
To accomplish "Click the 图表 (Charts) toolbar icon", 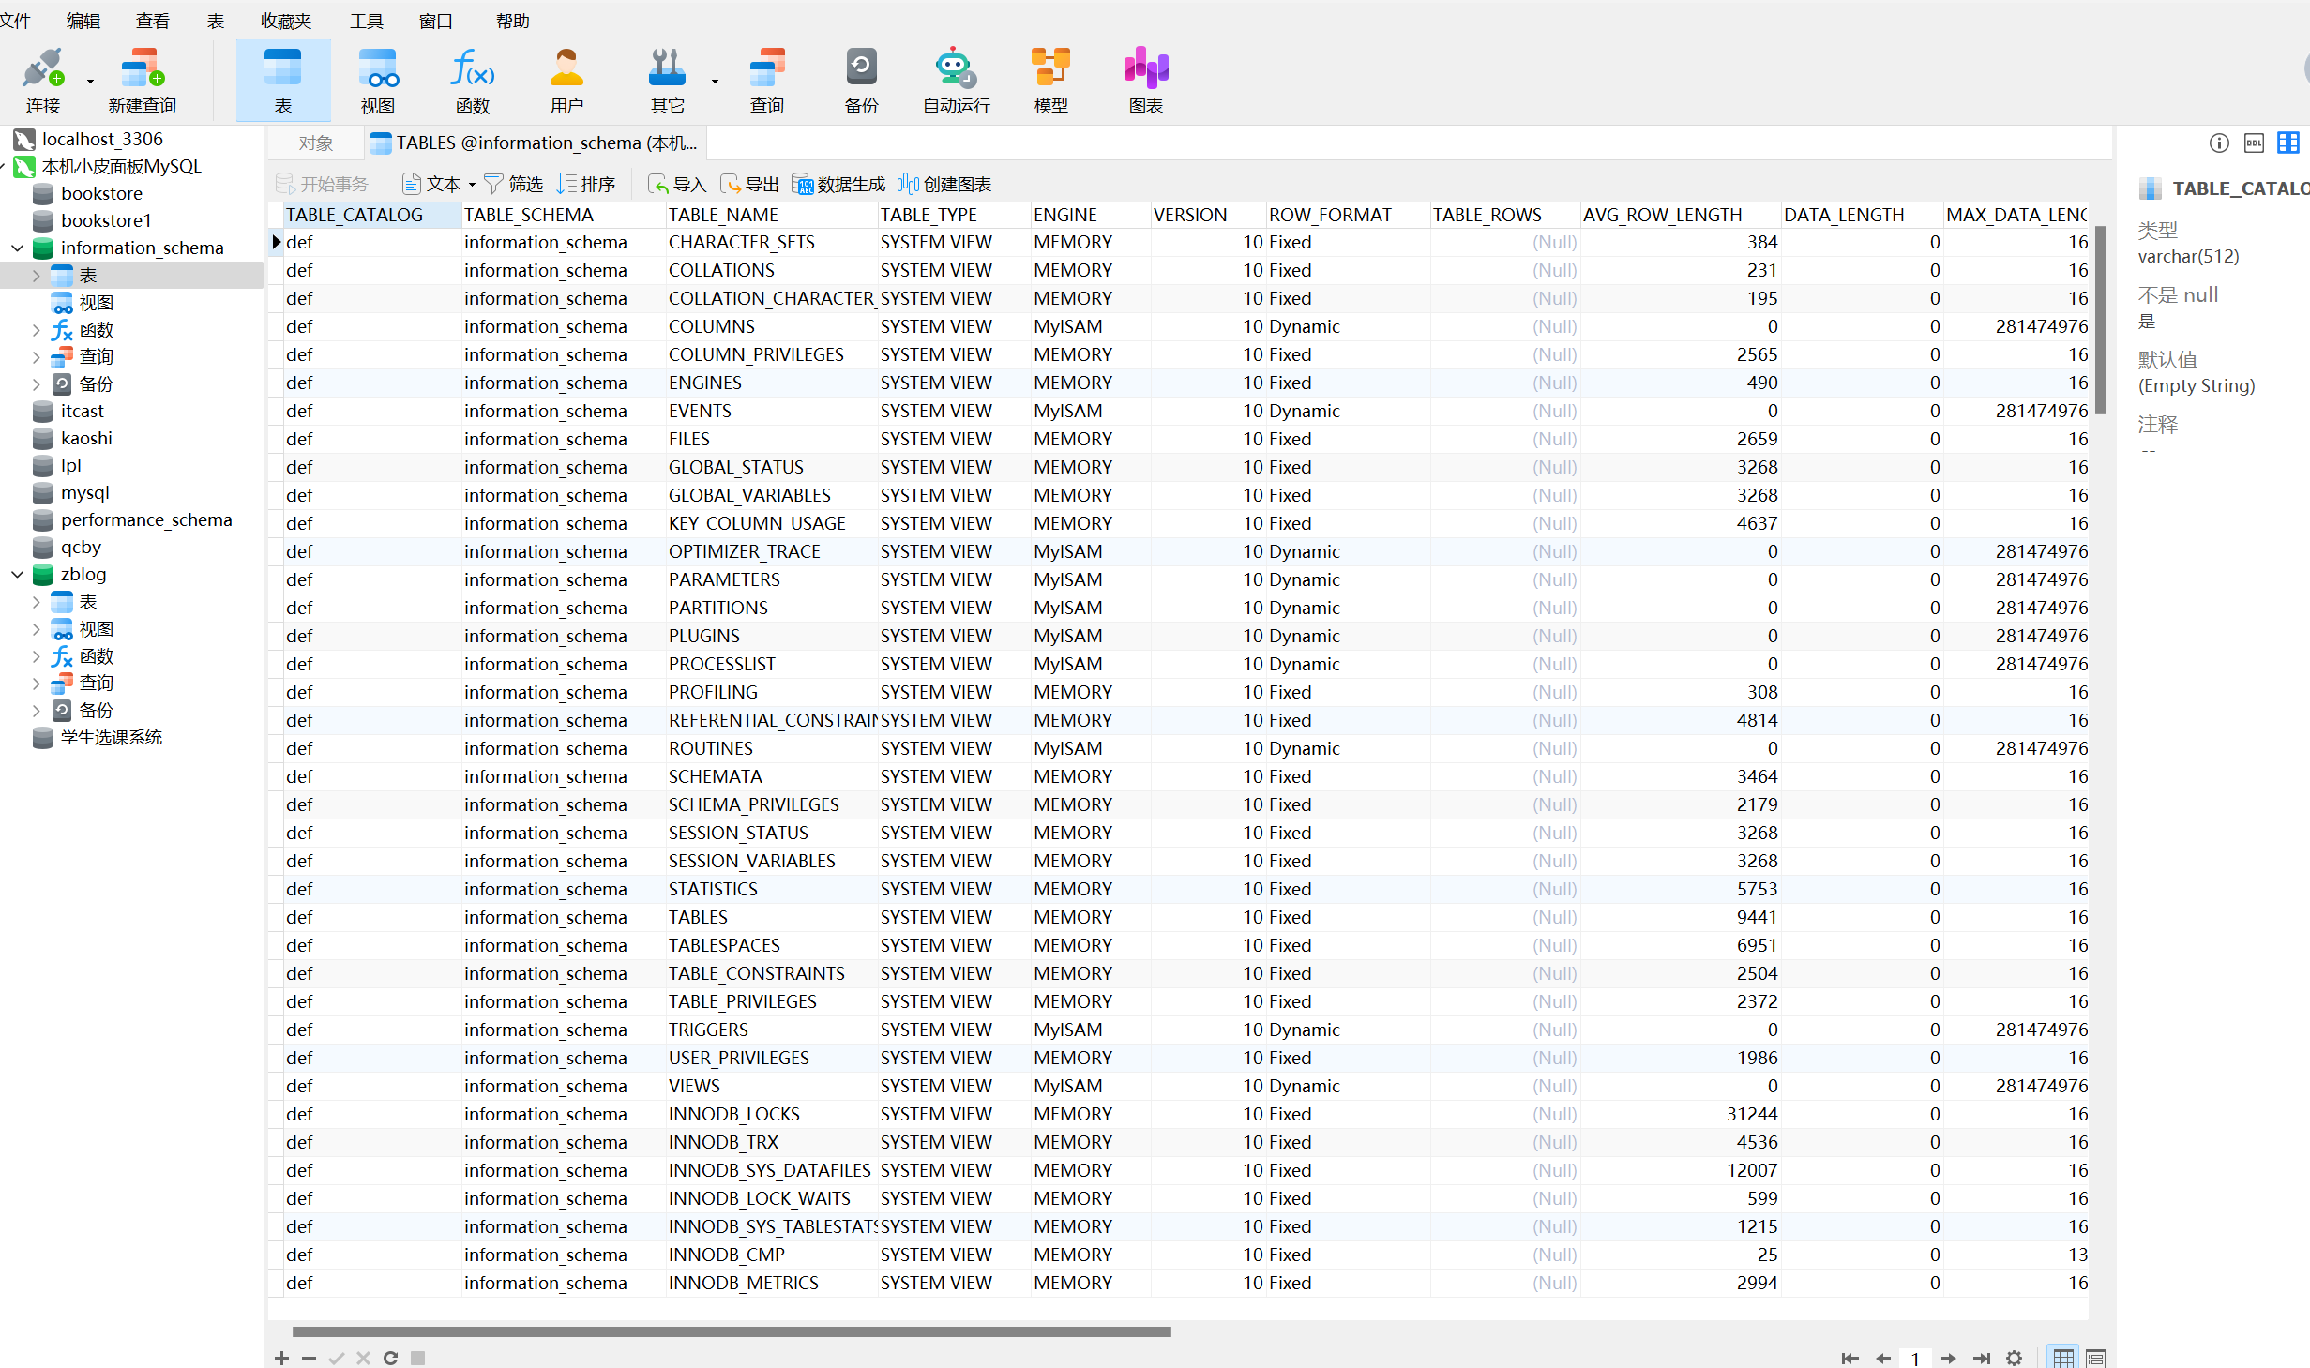I will (1145, 80).
